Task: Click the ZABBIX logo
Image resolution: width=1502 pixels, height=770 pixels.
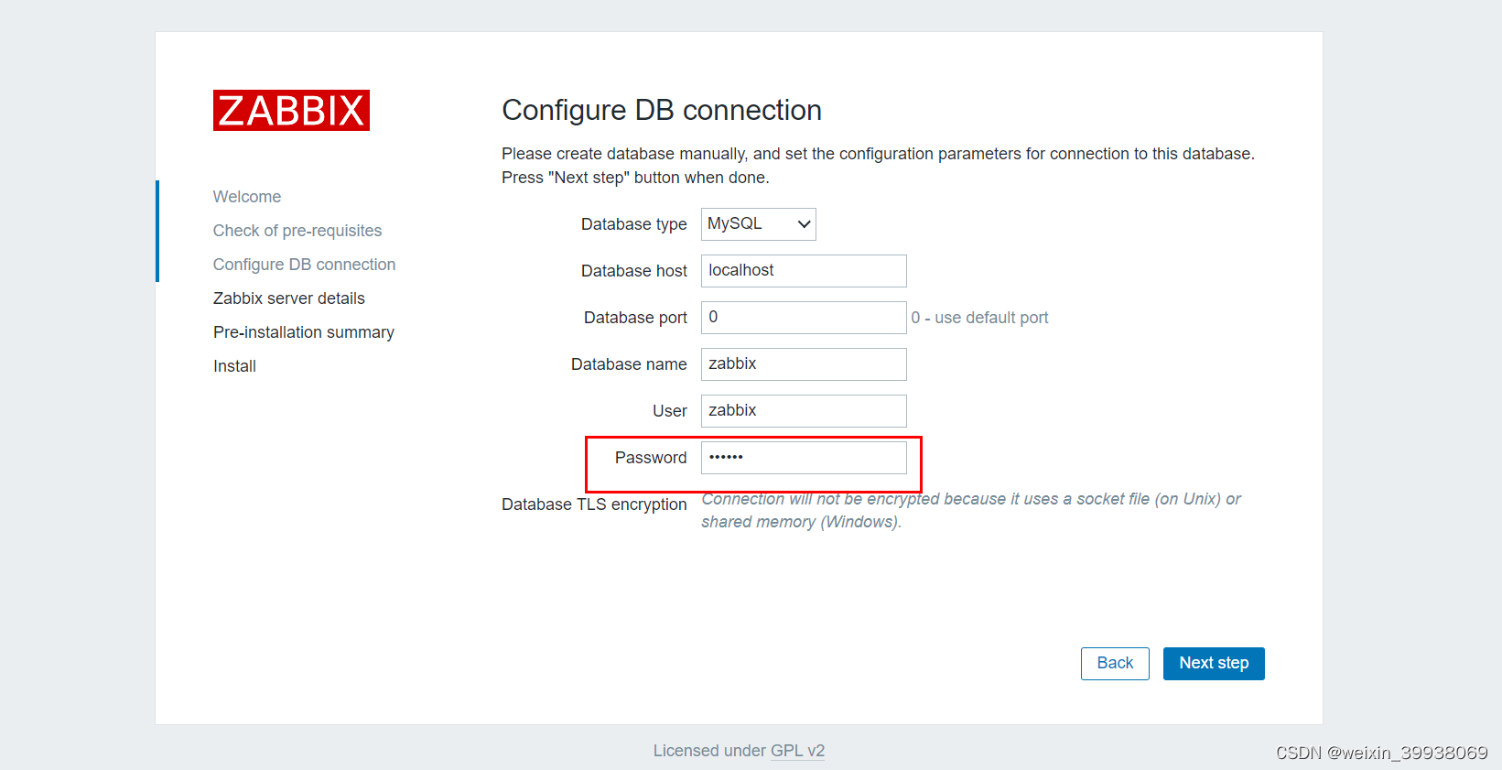Action: pos(291,110)
